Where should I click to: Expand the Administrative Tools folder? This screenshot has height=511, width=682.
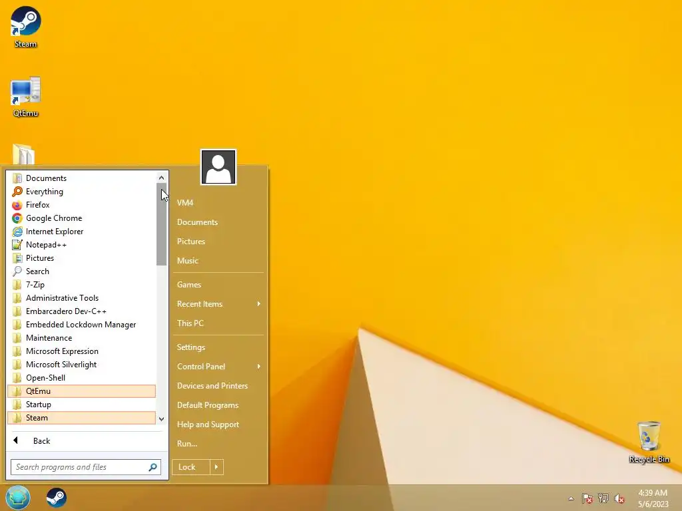click(81, 298)
